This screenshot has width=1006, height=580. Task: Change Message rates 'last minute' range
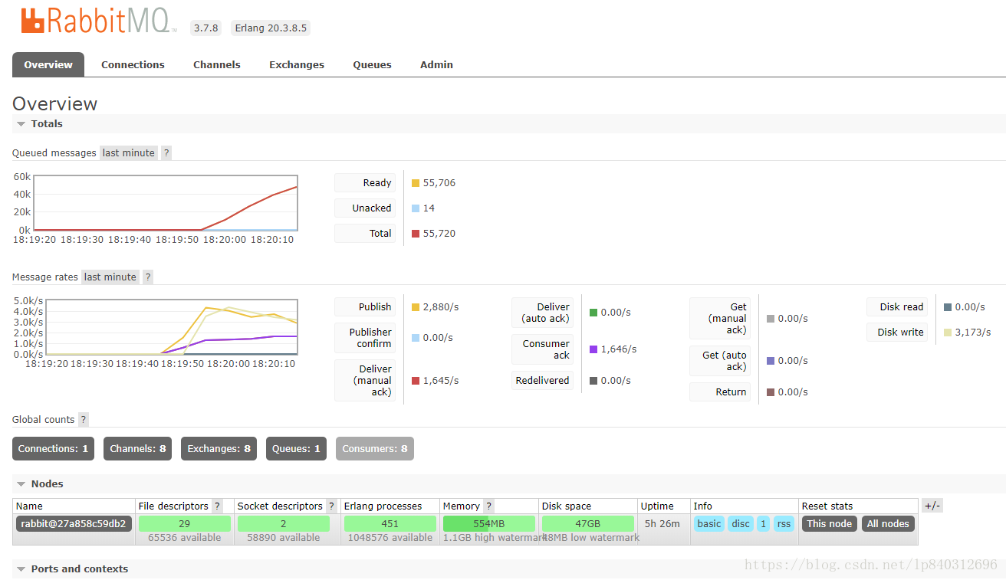click(x=110, y=277)
